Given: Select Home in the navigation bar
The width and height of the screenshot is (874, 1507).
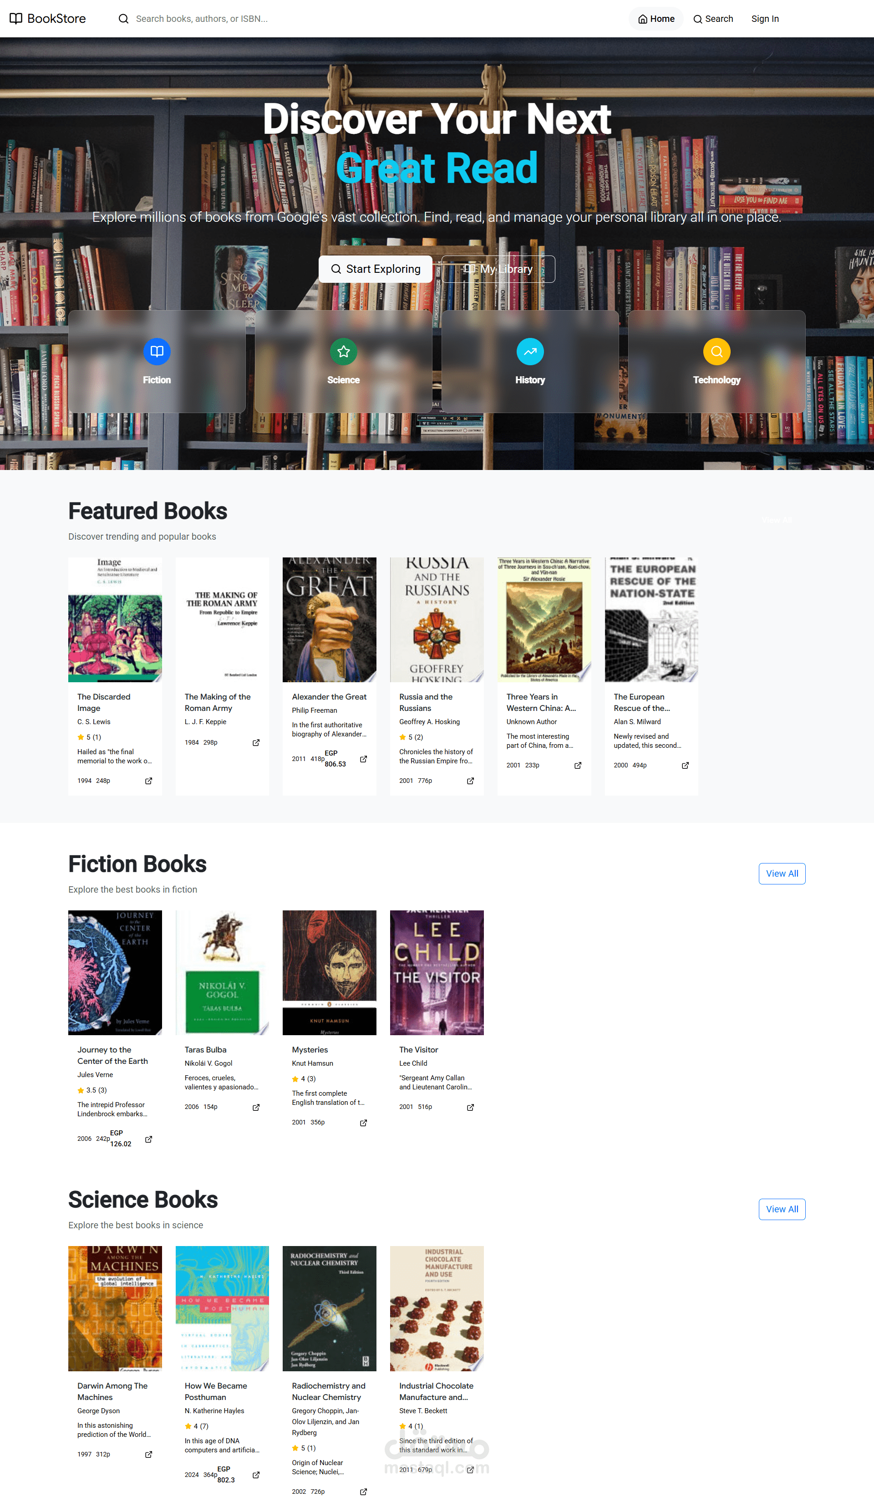Looking at the screenshot, I should pyautogui.click(x=656, y=19).
